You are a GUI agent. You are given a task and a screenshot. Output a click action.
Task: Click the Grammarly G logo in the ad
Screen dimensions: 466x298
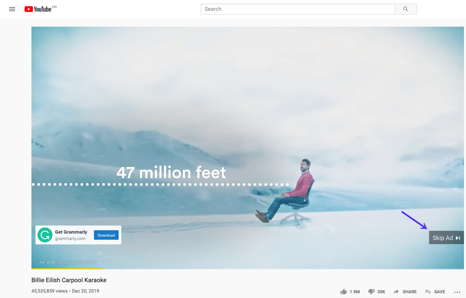click(45, 235)
